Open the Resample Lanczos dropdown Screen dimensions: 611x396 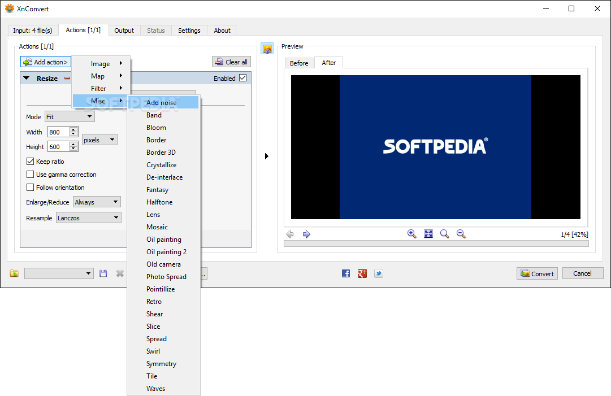(89, 217)
